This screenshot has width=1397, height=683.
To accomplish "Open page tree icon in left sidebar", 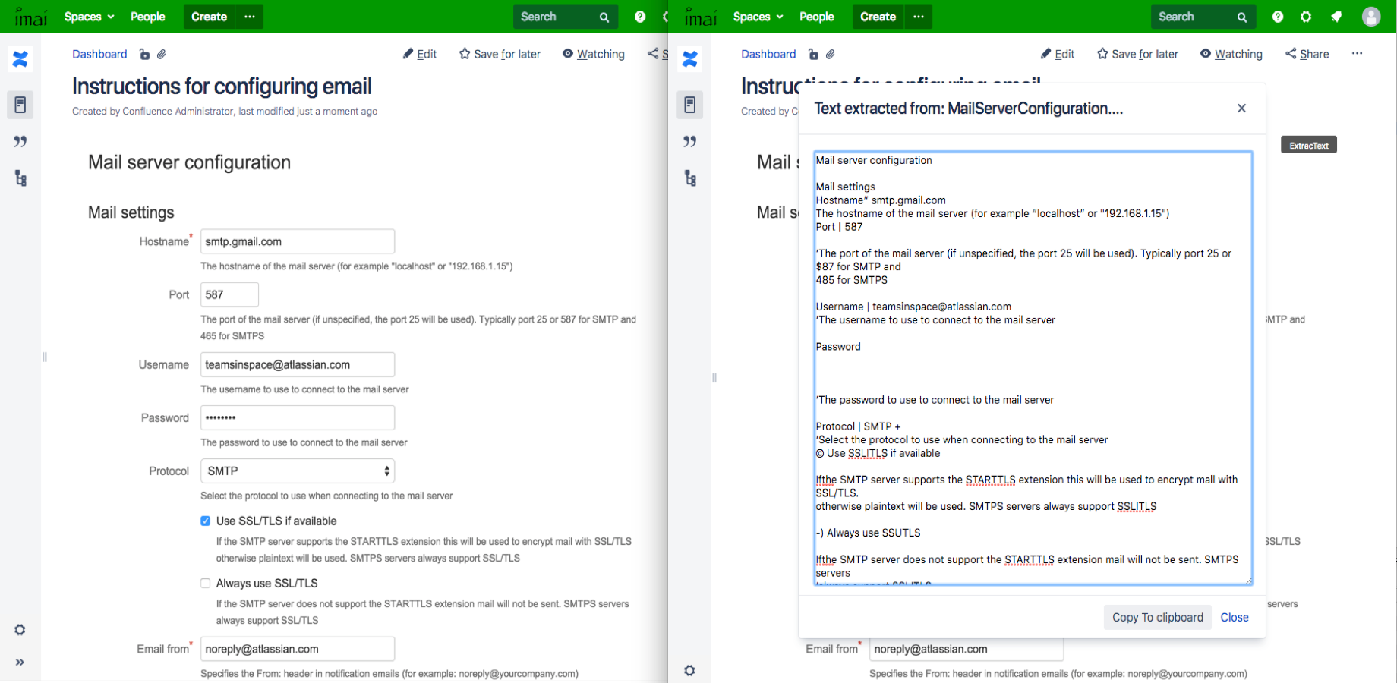I will pos(20,178).
